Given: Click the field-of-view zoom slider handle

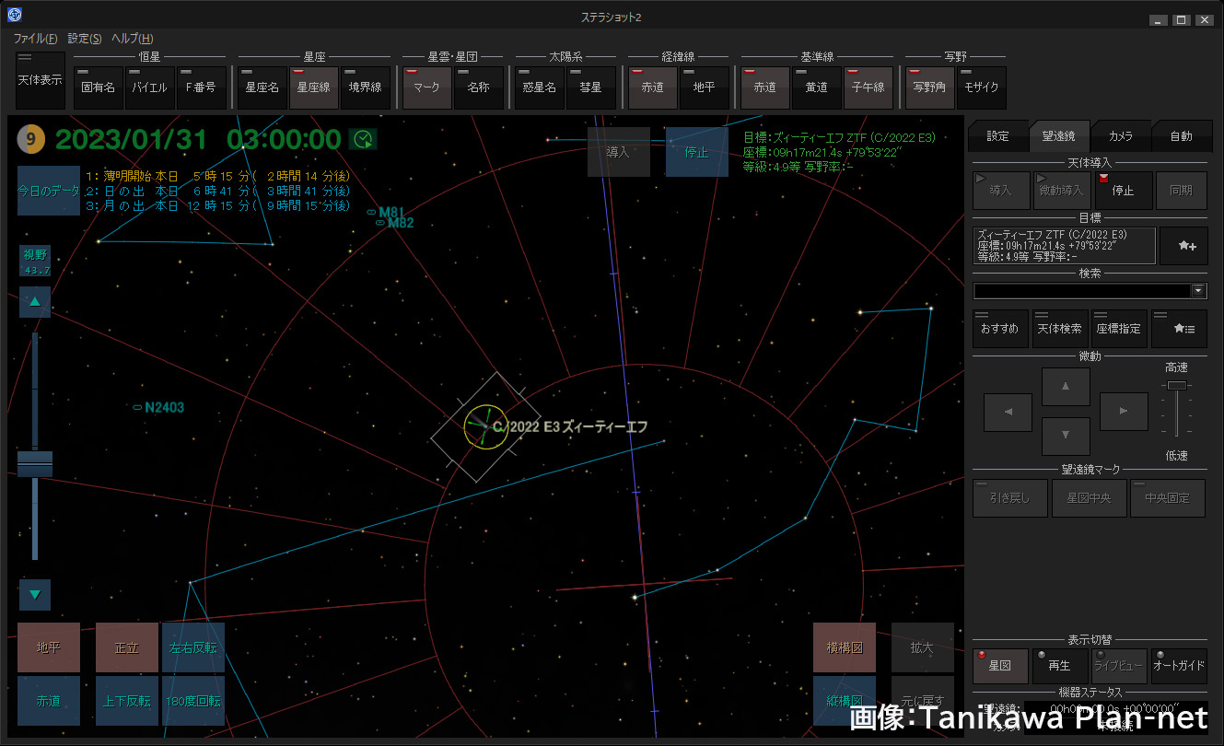Looking at the screenshot, I should [35, 464].
